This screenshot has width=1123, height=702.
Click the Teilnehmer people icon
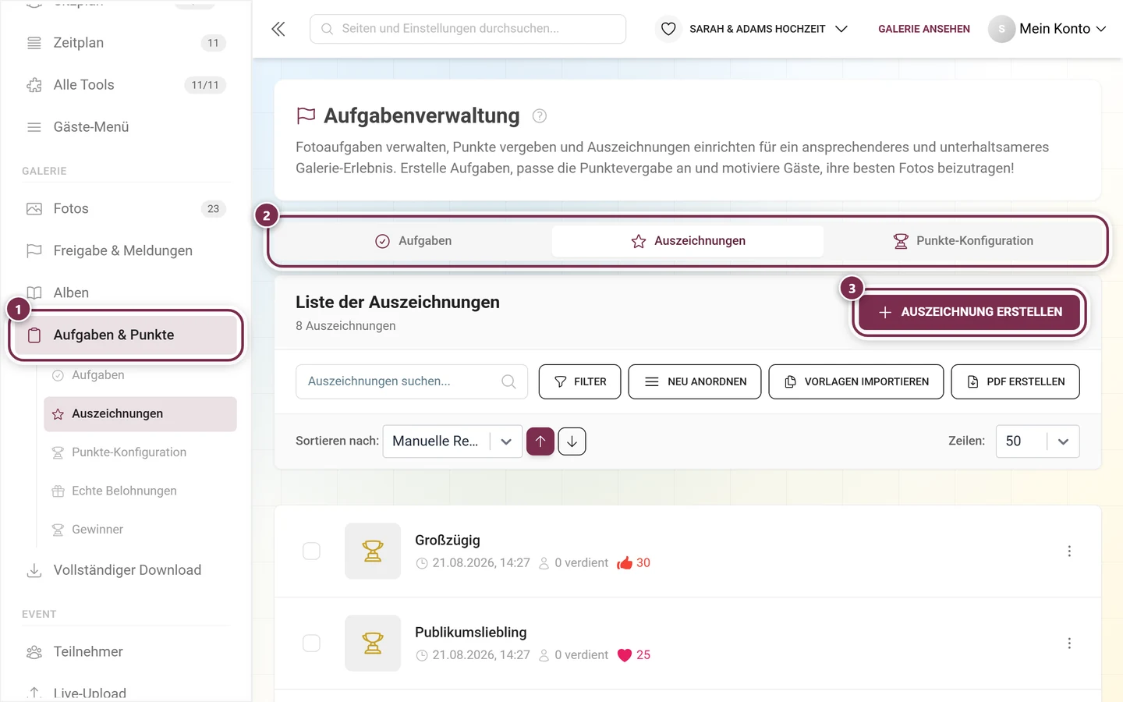pos(34,652)
